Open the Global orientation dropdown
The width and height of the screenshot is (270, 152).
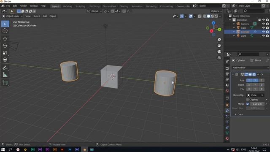click(x=94, y=11)
